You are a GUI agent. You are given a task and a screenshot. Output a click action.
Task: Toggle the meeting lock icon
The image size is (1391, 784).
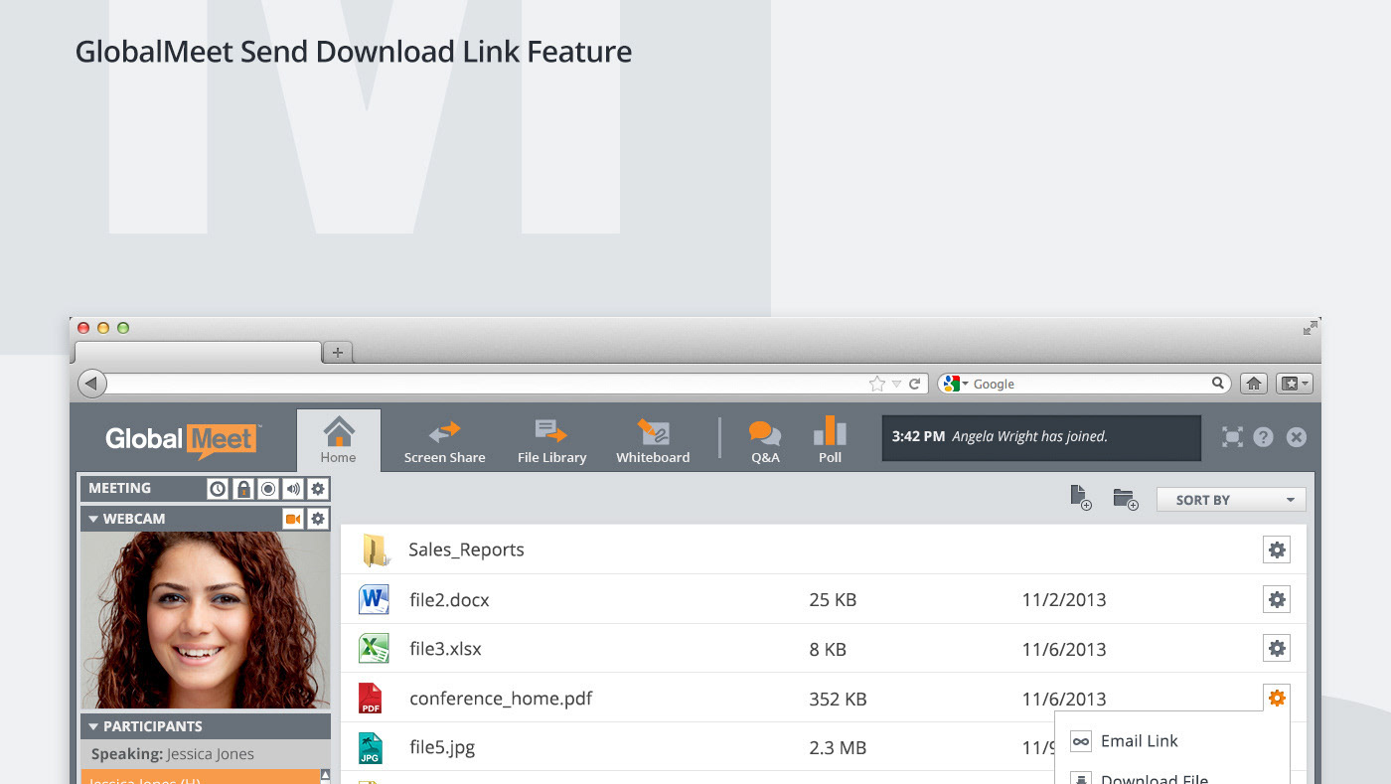[x=242, y=489]
